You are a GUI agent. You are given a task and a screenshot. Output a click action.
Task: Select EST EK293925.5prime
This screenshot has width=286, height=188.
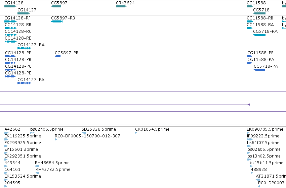(6, 146)
